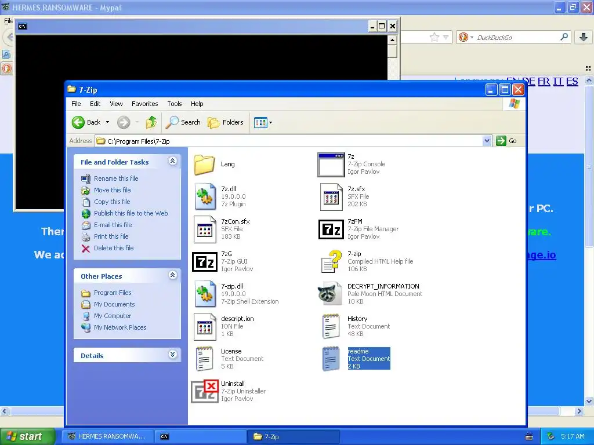Expand the Address bar dropdown
This screenshot has width=594, height=445.
(487, 141)
